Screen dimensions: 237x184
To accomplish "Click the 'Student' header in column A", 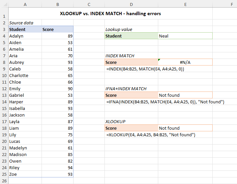I will 25,29.
